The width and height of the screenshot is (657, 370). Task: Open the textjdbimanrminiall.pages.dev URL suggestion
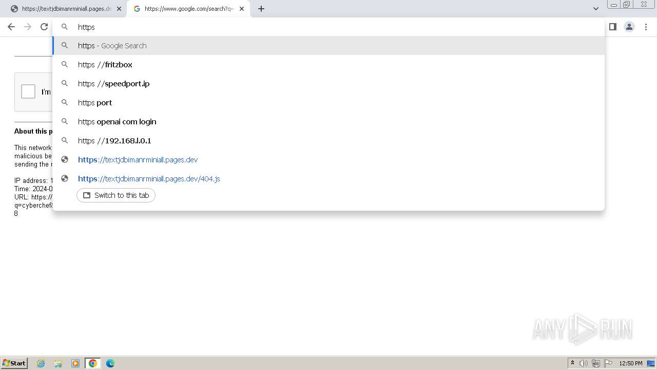328,160
